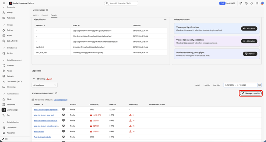Click the date range input field
Image resolution: width=266 pixels, height=142 pixels.
(240, 85)
